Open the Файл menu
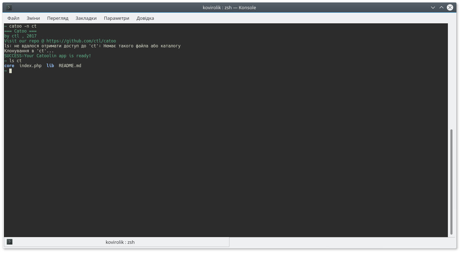The height and width of the screenshot is (253, 461). 13,18
